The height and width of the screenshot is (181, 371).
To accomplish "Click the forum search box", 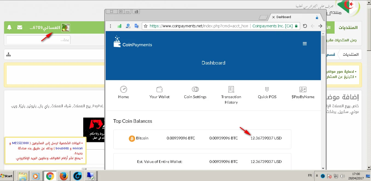I will click(x=38, y=40).
